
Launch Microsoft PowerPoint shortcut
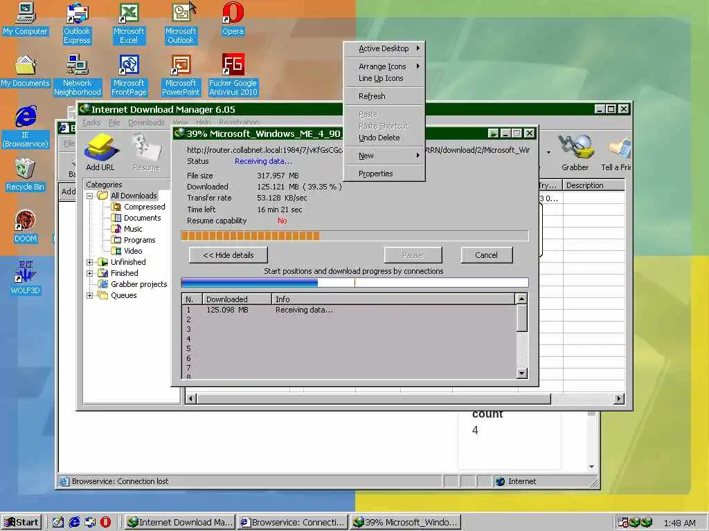coord(181,75)
